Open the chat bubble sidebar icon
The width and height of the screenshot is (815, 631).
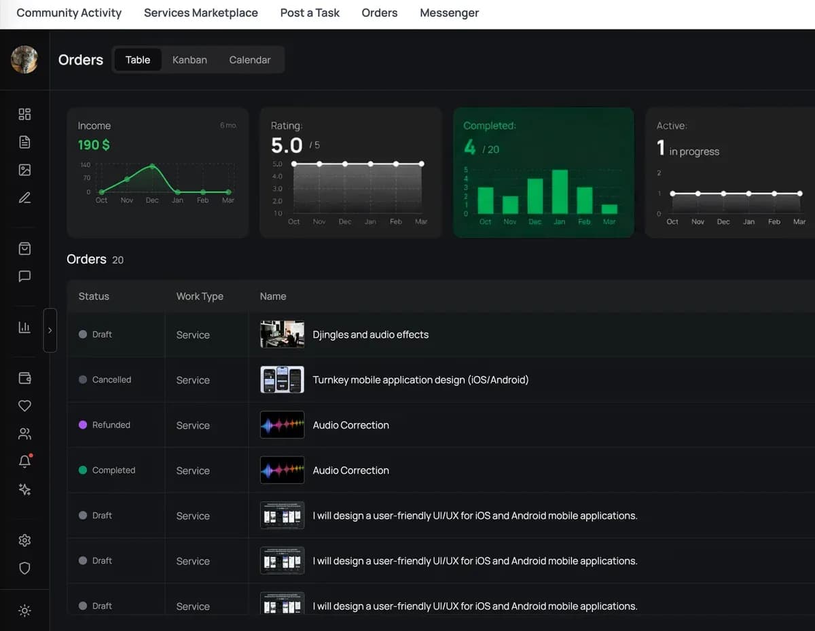click(x=24, y=276)
